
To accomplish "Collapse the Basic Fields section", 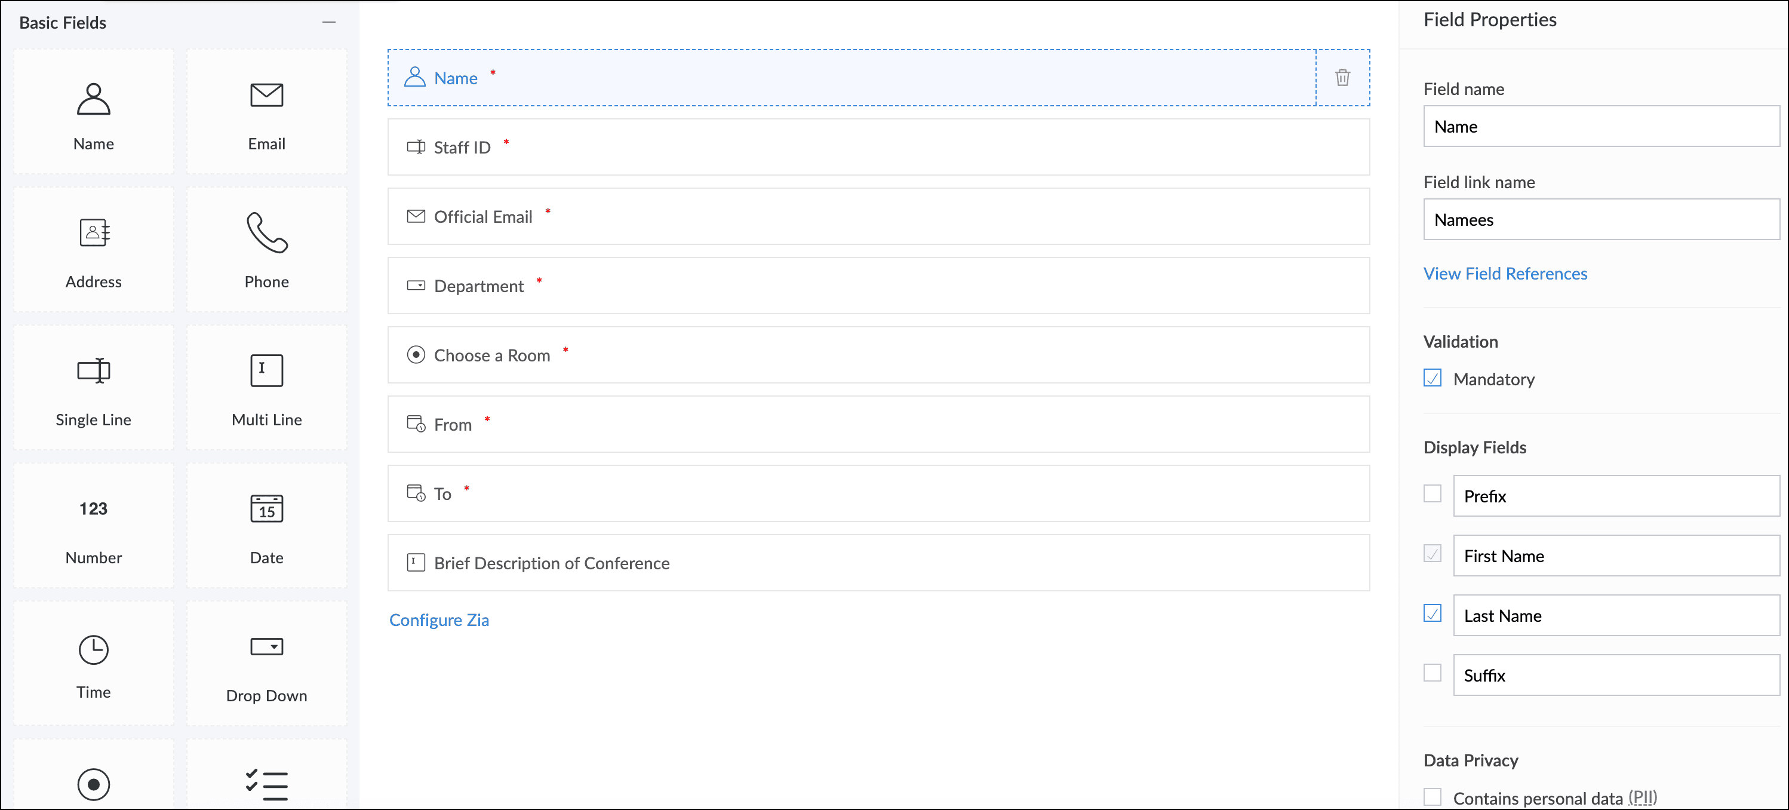I will [328, 22].
